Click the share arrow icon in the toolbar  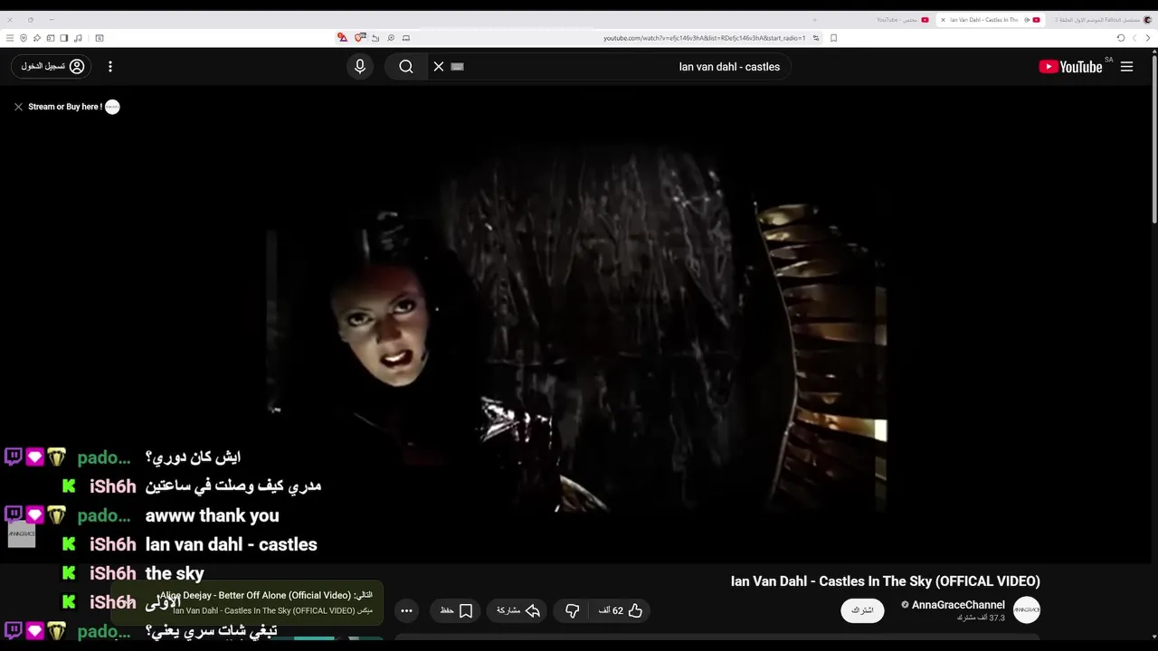click(376, 38)
